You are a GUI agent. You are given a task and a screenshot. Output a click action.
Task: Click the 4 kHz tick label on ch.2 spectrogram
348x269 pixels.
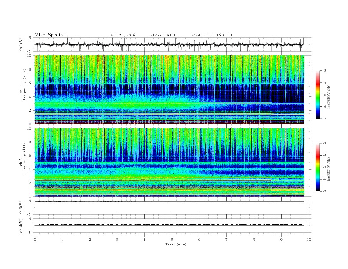[30, 170]
